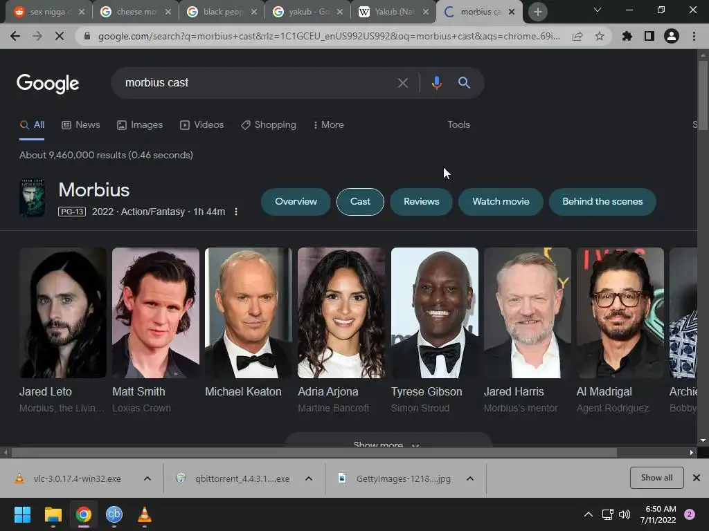Screen dimensions: 709x531
Task: Open Al Madrigal's cast photo
Action: pyautogui.click(x=620, y=313)
